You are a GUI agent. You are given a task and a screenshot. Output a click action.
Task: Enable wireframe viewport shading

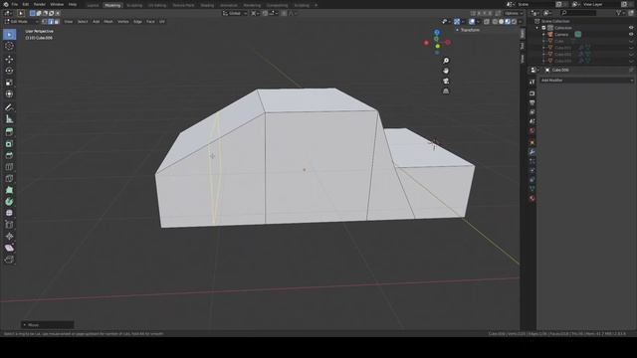495,22
